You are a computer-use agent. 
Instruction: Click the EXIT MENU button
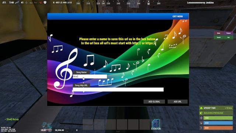click(178, 16)
